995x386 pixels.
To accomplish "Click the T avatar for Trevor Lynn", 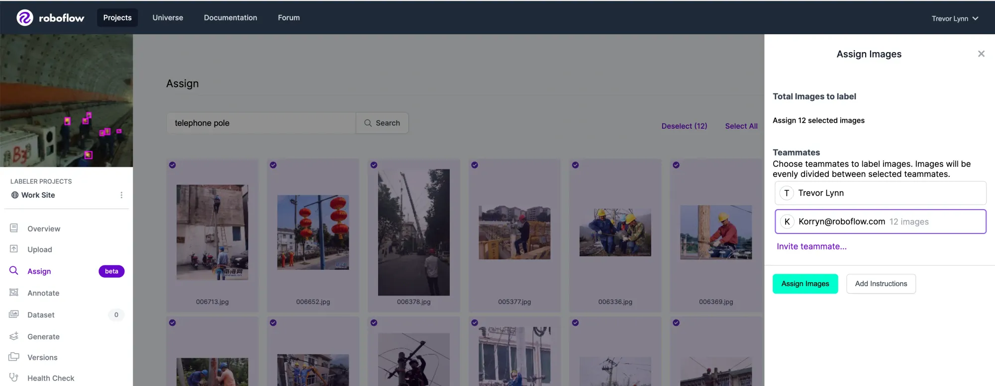I will tap(787, 193).
